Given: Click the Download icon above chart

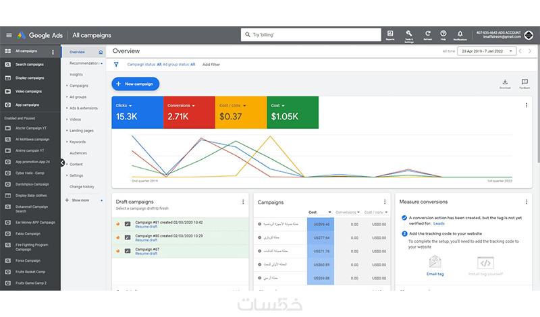Looking at the screenshot, I should pyautogui.click(x=505, y=84).
